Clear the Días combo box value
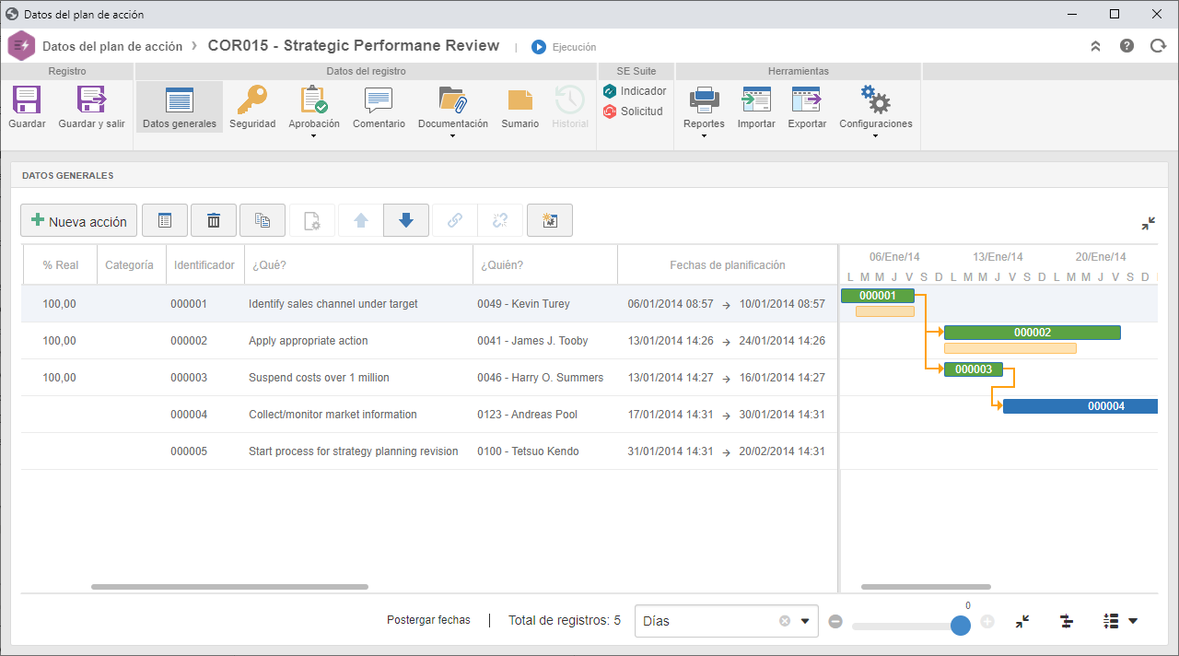 785,621
